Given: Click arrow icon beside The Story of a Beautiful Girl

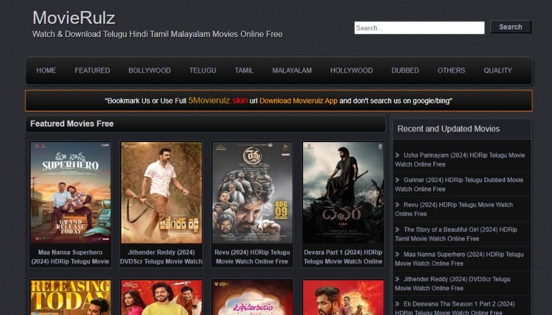Looking at the screenshot, I should tap(397, 229).
